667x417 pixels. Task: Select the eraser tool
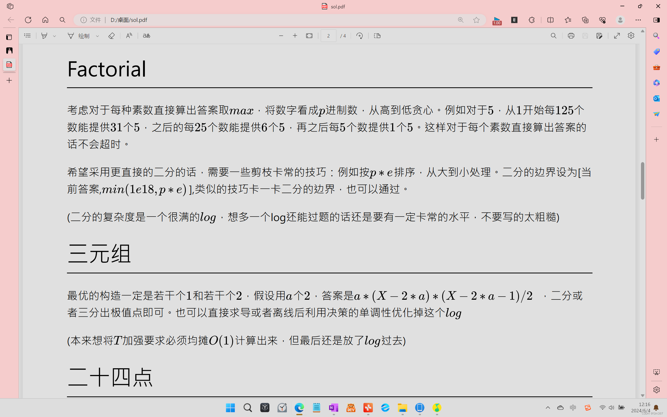tap(111, 36)
